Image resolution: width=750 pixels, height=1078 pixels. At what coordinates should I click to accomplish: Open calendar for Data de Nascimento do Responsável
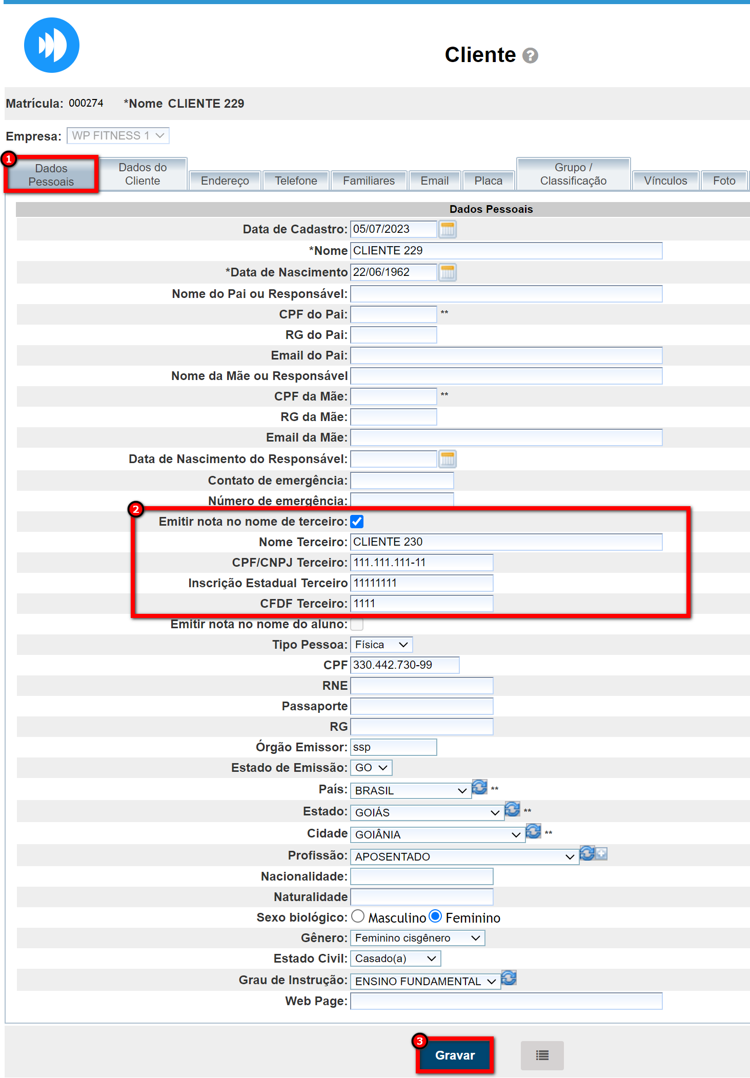point(447,459)
